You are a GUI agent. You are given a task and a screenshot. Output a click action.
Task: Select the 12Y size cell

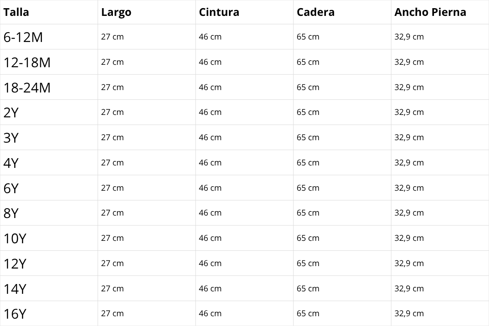[15, 264]
